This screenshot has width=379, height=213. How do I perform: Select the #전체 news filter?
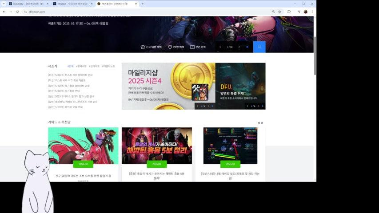pos(70,66)
